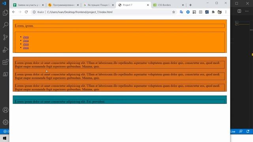253x142 pixels.
Task: Switch to the Заявка на участь tab
Action: click(28, 5)
